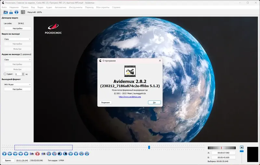Click the Avidemux logo in About dialog
This screenshot has height=165, width=260.
130,71
